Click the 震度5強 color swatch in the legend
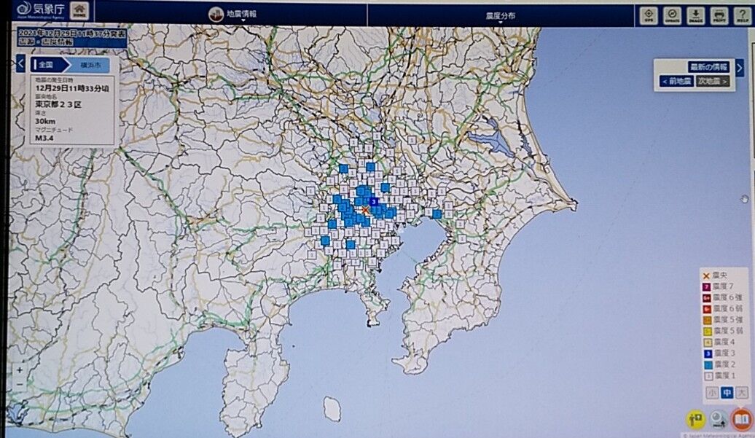 [x=707, y=320]
